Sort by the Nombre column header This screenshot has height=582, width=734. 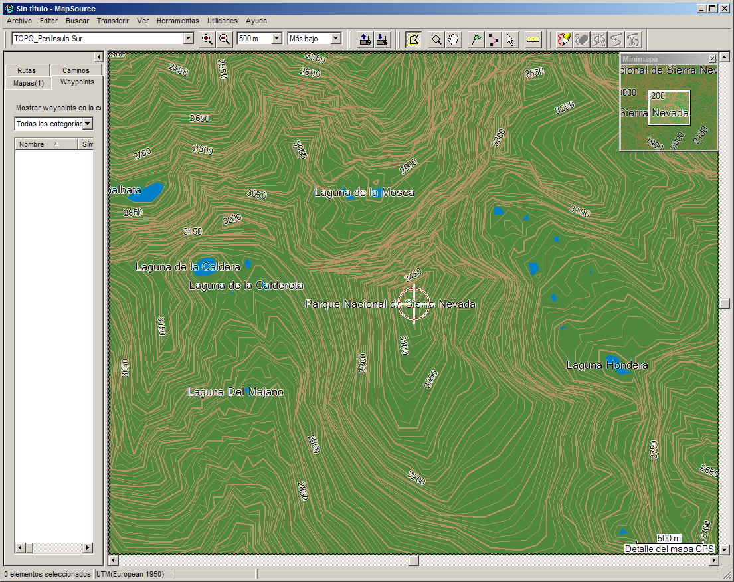point(46,144)
